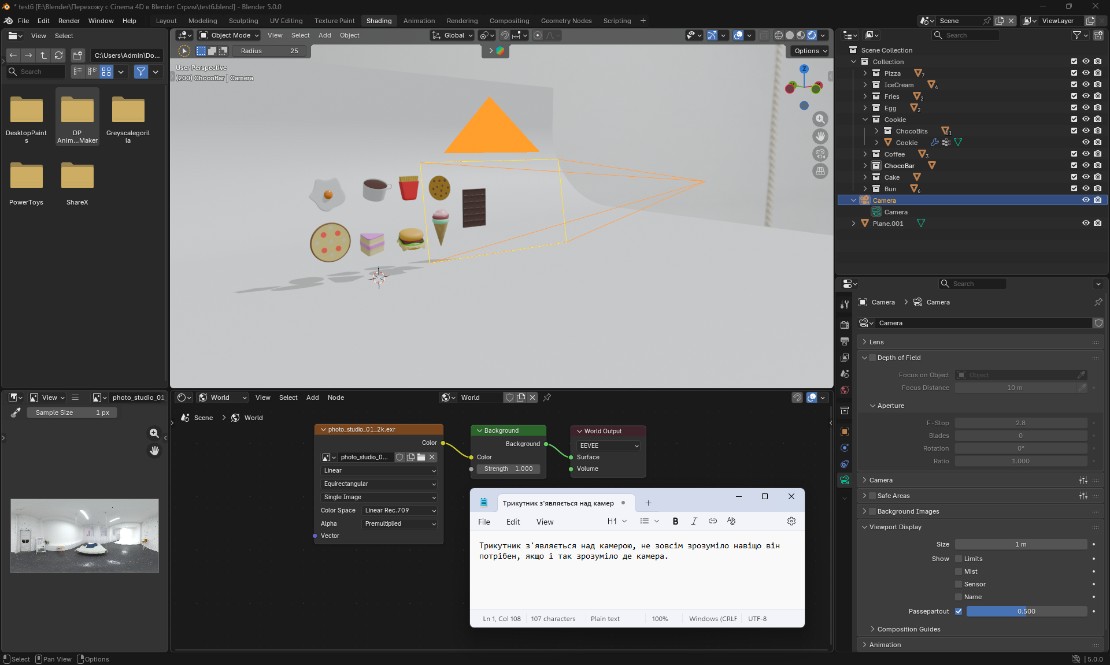Click the bold button in Notepad
Image resolution: width=1110 pixels, height=665 pixels.
pos(675,521)
